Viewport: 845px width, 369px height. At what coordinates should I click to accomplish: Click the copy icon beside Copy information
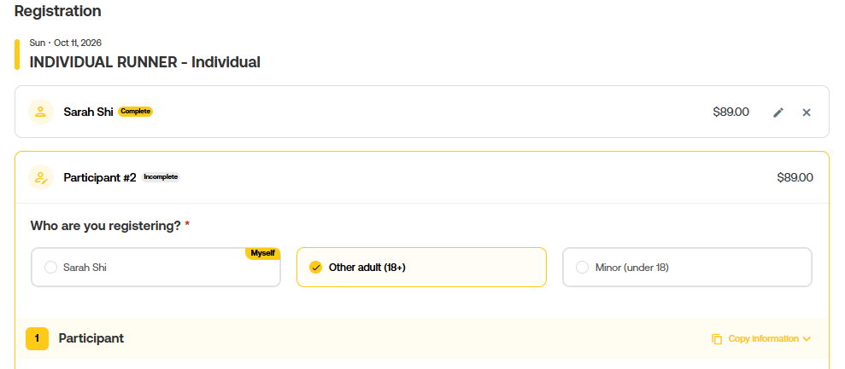[717, 339]
